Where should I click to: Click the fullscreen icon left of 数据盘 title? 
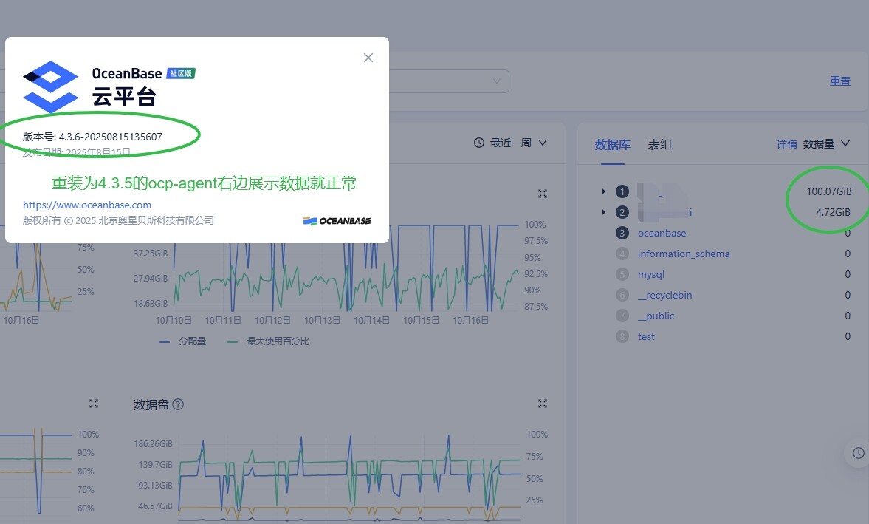coord(94,404)
